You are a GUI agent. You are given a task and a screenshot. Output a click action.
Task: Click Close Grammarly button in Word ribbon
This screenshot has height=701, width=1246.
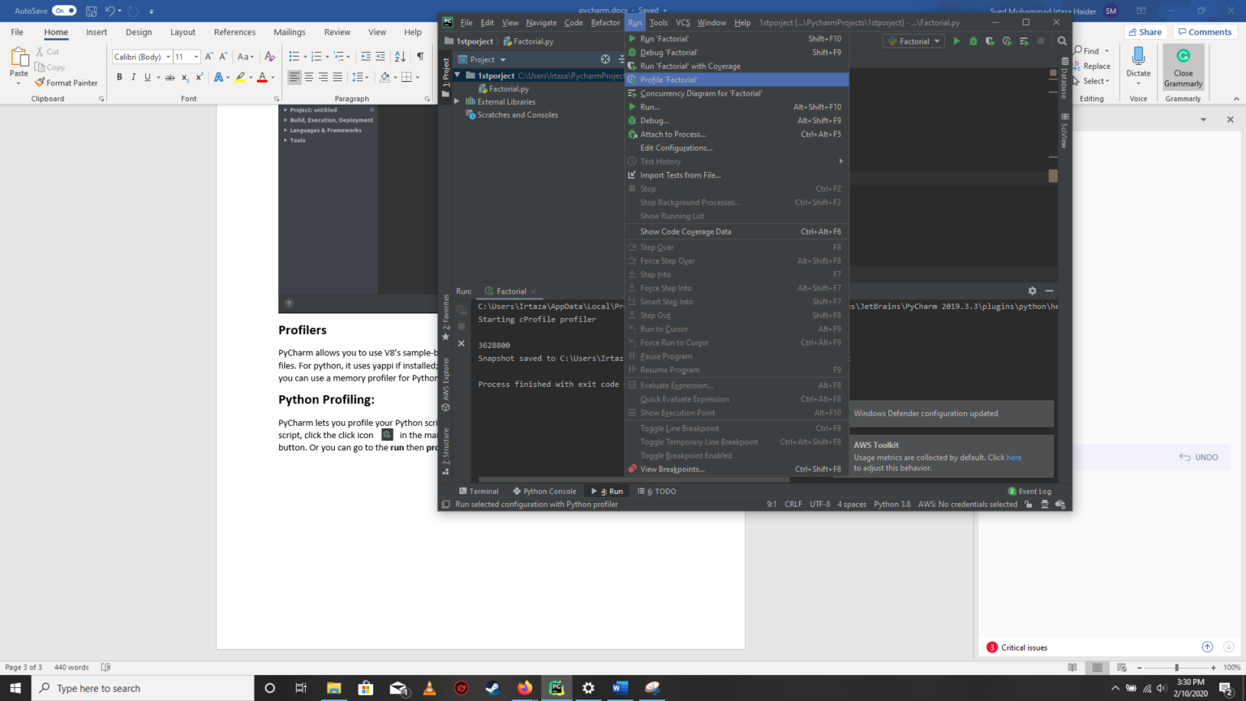[1184, 67]
